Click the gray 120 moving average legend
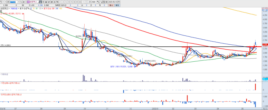The image size is (268, 110). 40,8
